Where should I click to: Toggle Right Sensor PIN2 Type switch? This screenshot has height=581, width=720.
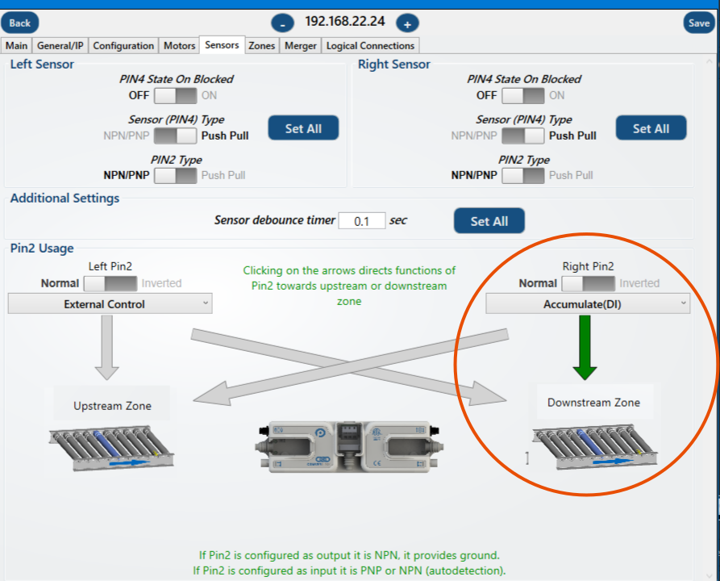pyautogui.click(x=523, y=176)
